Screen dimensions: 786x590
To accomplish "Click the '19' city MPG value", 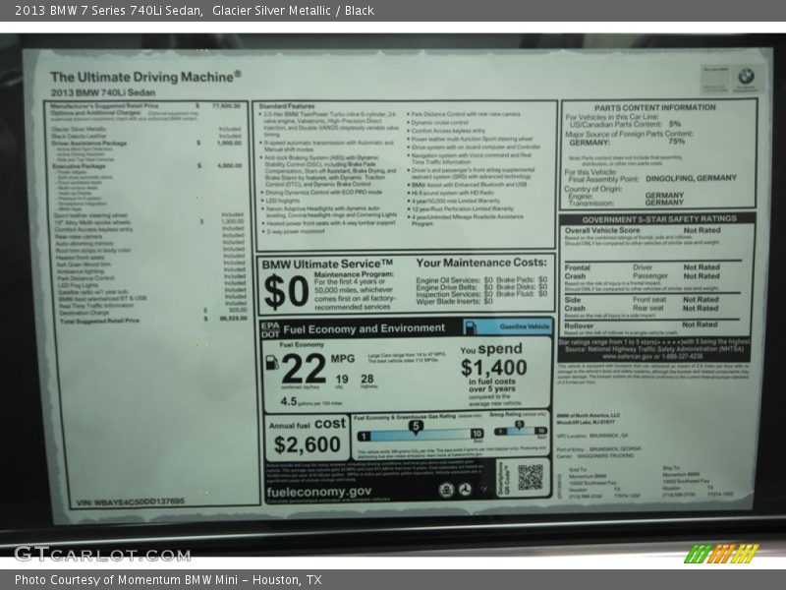I will (x=342, y=379).
